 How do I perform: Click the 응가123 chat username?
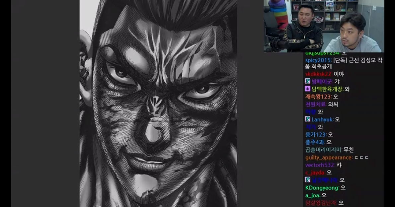tap(316, 135)
